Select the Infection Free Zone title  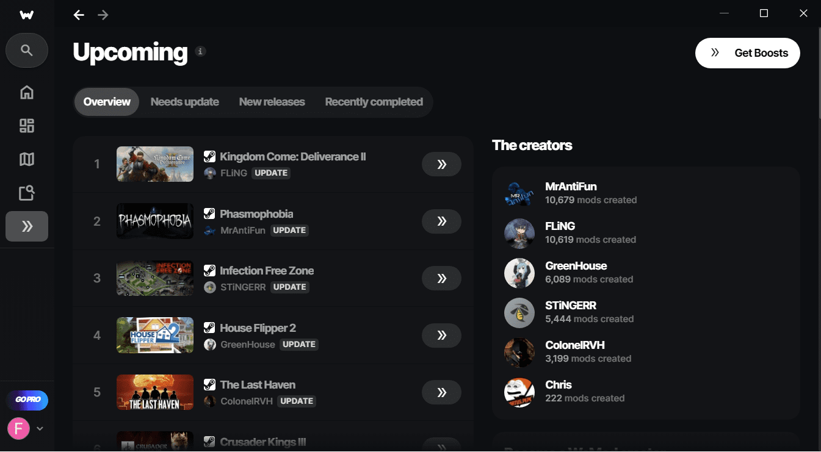[x=267, y=271]
